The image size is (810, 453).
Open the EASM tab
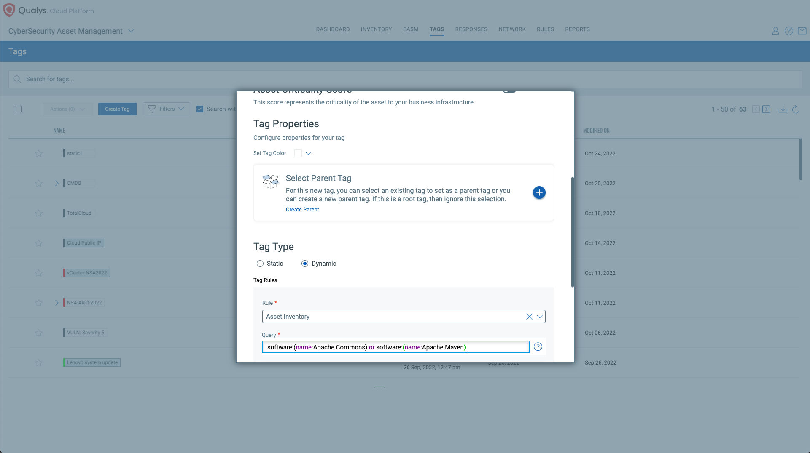[x=410, y=29]
